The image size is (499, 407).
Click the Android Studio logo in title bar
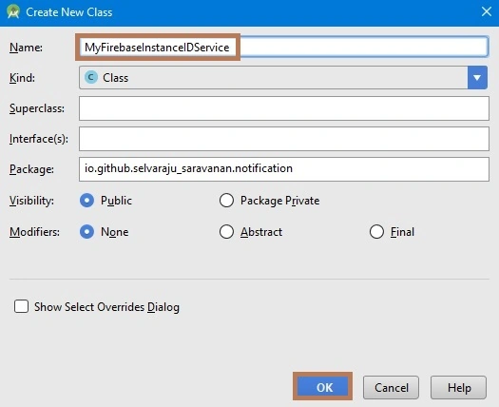tap(13, 12)
